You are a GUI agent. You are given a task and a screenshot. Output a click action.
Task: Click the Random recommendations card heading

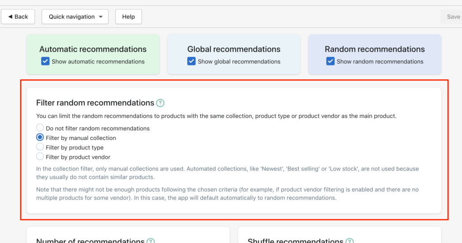click(x=375, y=49)
